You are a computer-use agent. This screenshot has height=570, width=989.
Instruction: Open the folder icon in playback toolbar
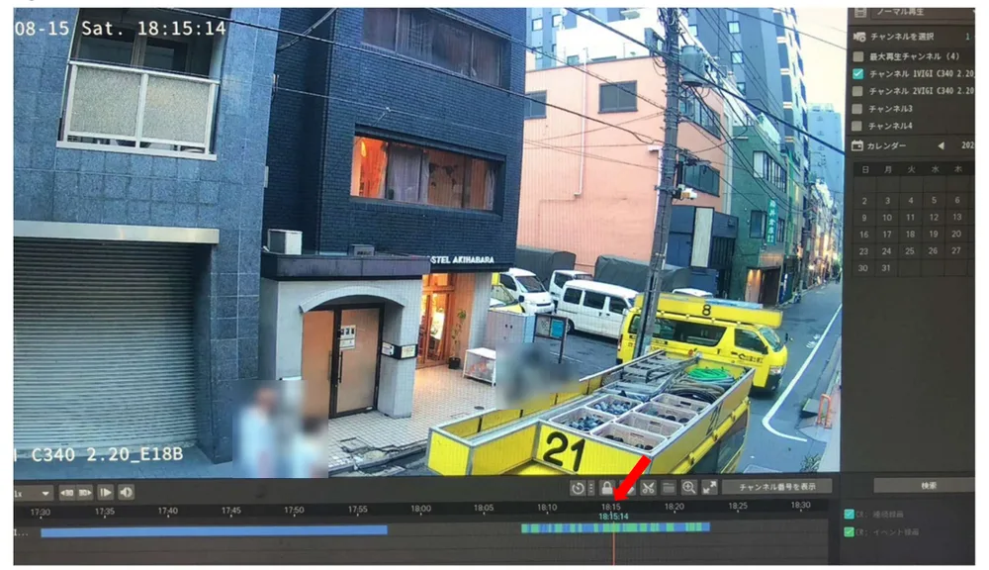pos(669,488)
